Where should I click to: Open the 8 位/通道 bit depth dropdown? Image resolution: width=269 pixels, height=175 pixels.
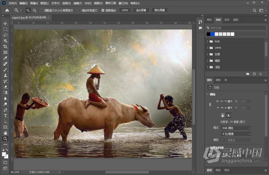point(236,134)
